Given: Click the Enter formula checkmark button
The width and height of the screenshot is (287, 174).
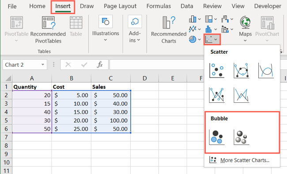Looking at the screenshot, I should (84, 65).
